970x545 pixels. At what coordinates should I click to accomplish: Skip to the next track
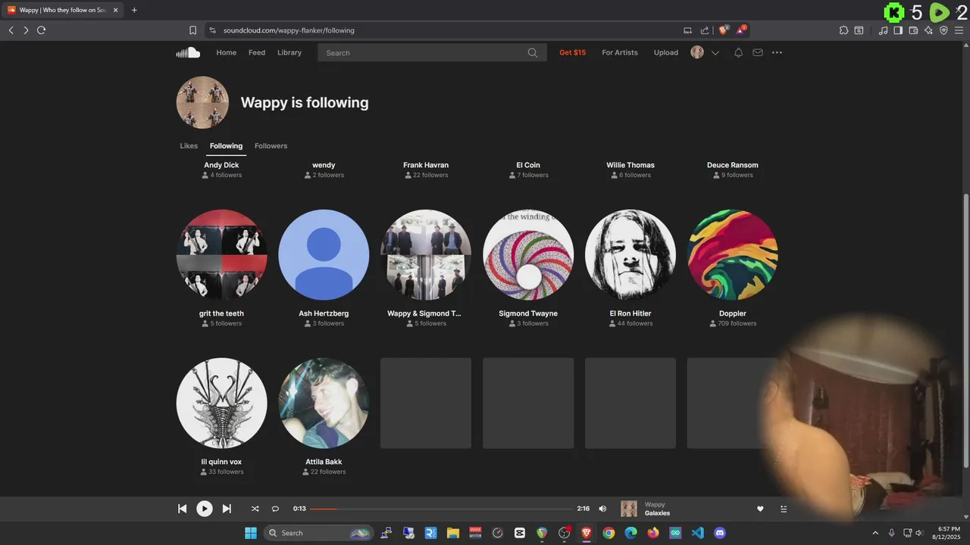[227, 509]
